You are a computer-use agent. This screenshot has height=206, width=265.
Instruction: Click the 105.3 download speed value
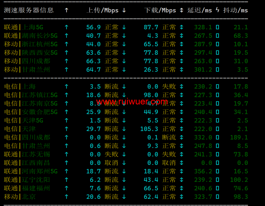pyautogui.click(x=149, y=129)
